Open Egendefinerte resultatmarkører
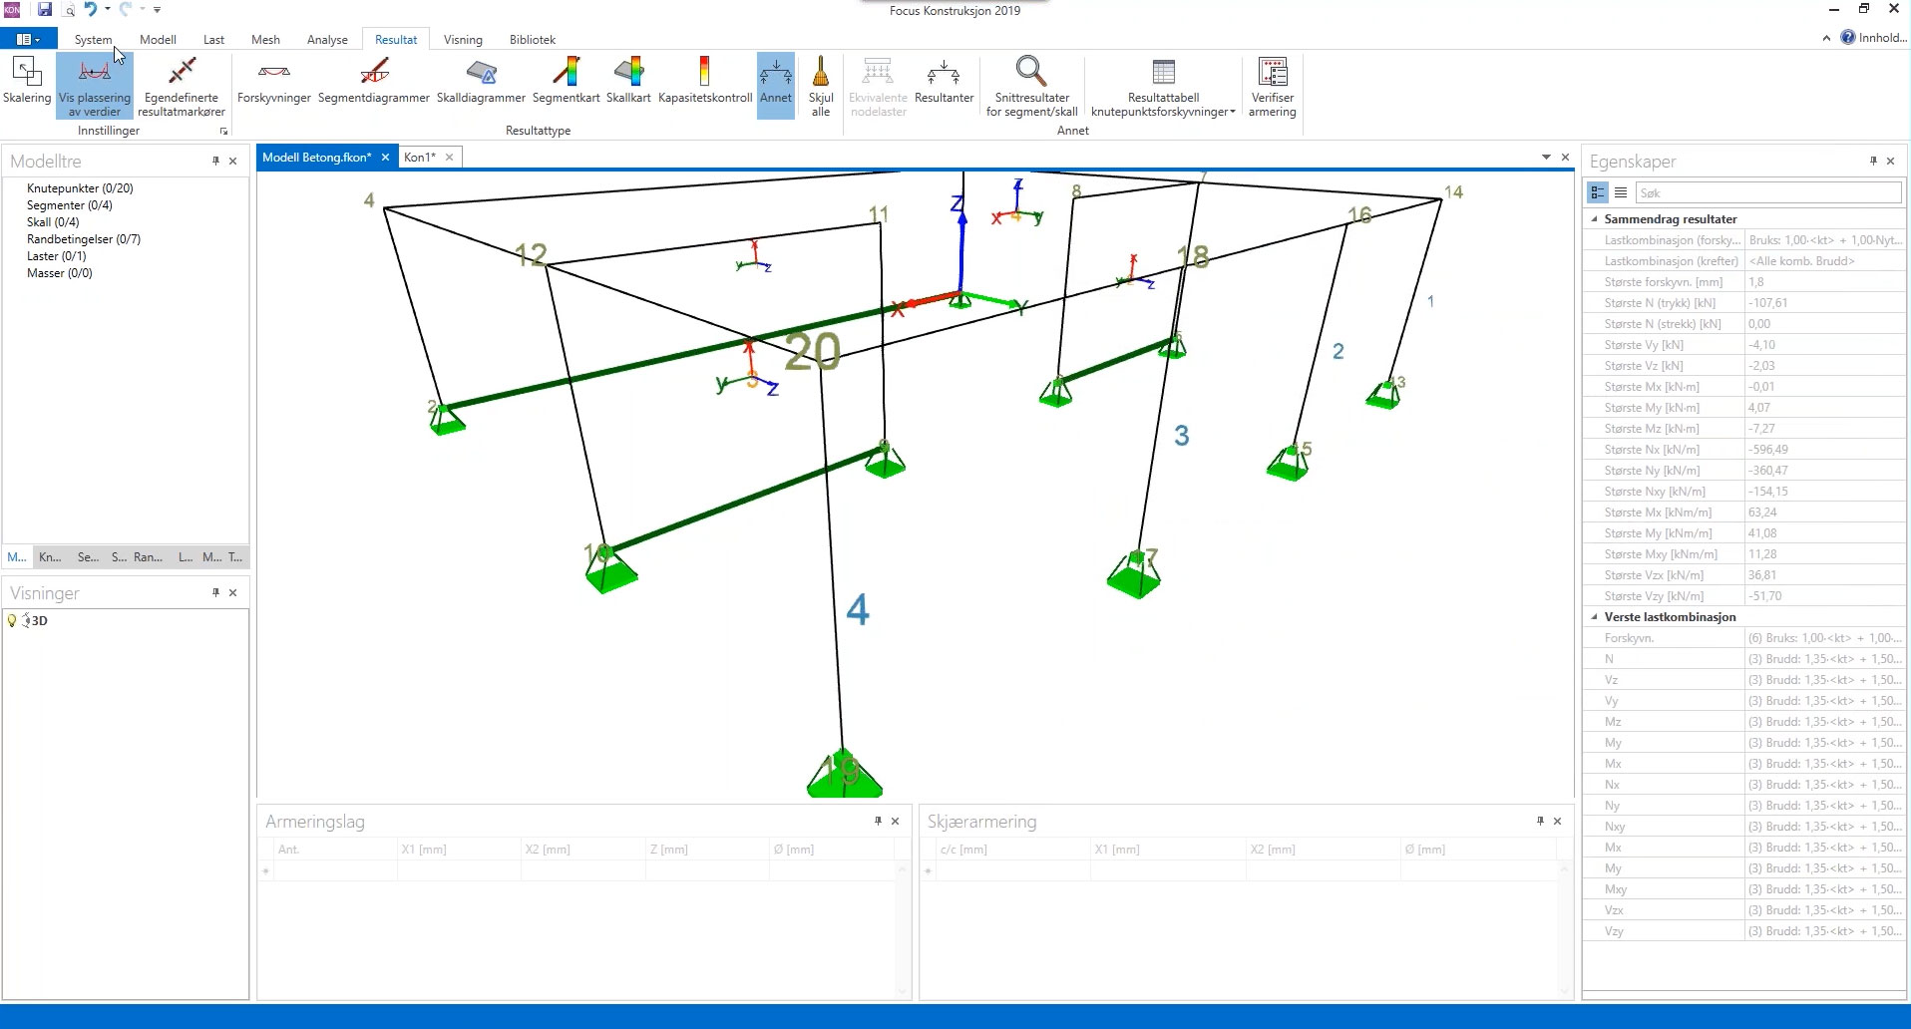This screenshot has width=1911, height=1029. [x=182, y=87]
